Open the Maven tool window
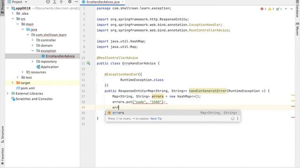The image size is (300, 168). (298, 29)
